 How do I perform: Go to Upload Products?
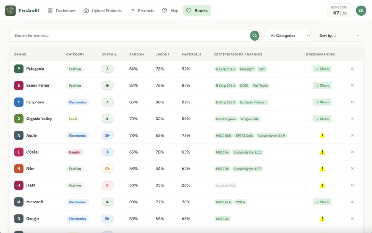[x=102, y=11]
